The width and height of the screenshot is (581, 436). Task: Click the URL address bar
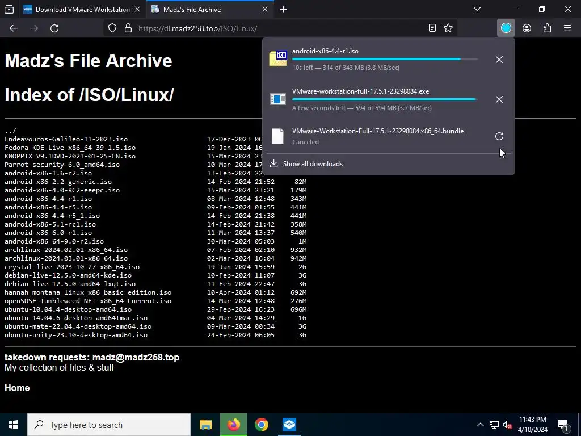pyautogui.click(x=280, y=28)
